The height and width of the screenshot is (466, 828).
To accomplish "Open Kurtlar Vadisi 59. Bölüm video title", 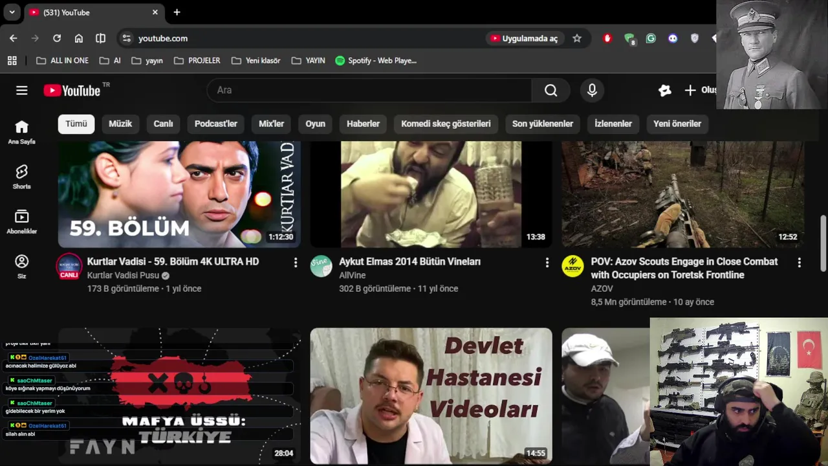I will 173,261.
